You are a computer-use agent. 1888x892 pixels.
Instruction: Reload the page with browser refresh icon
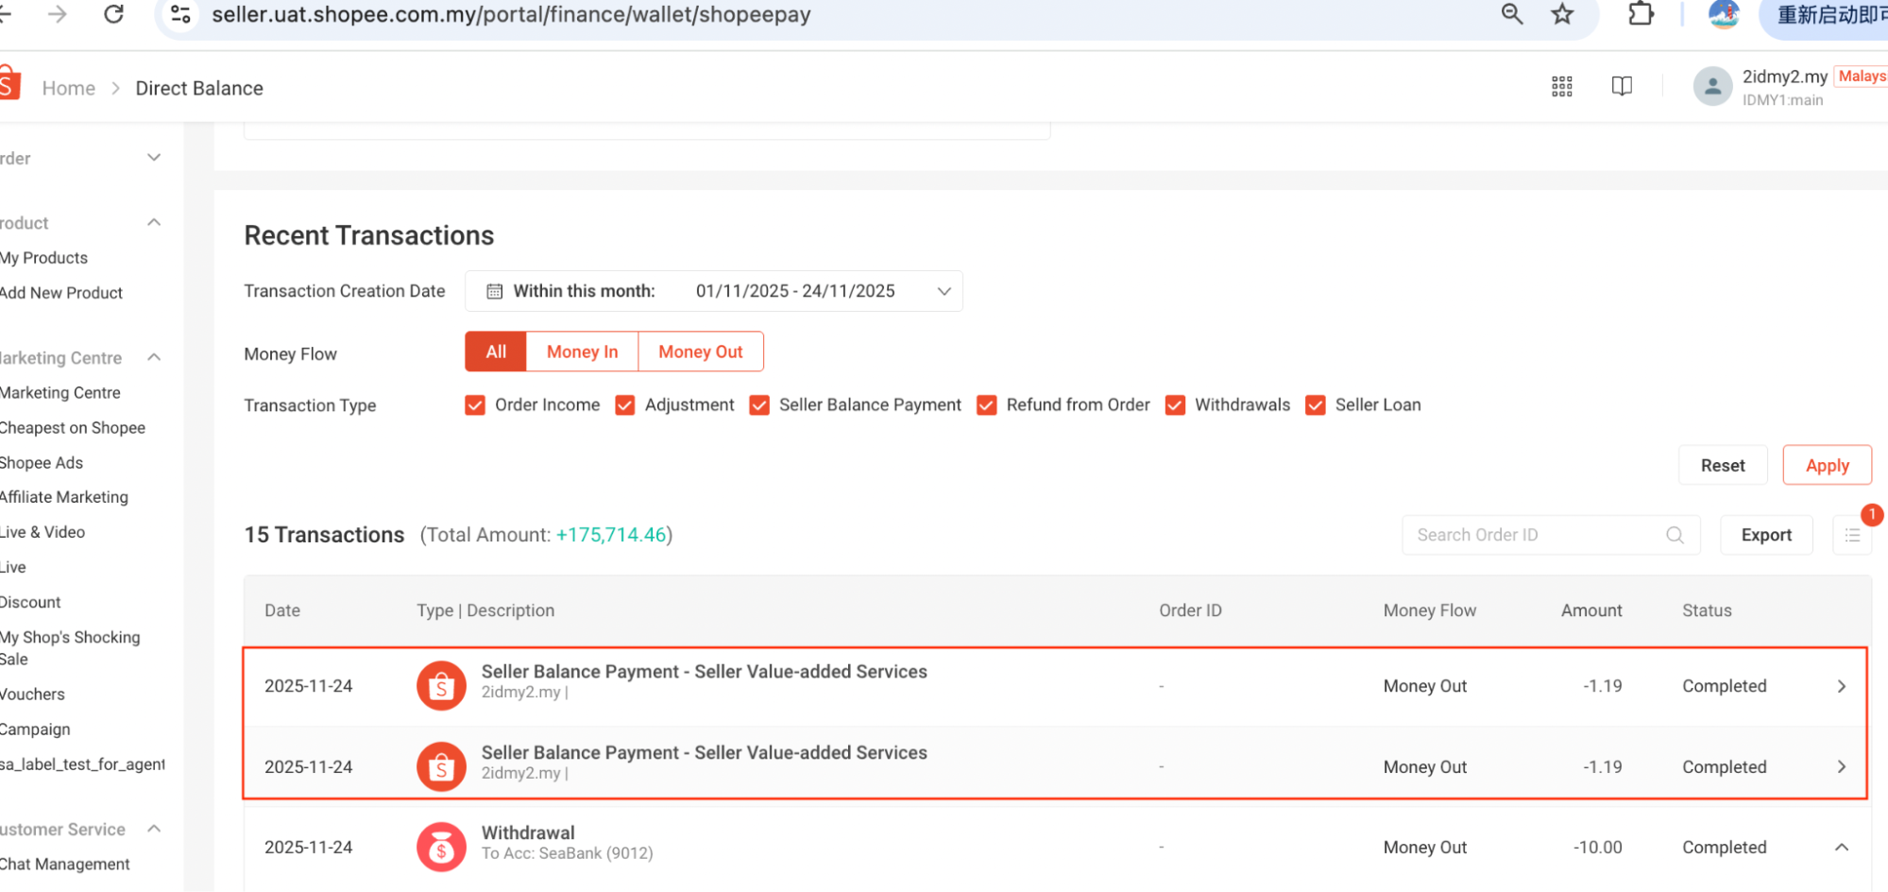pyautogui.click(x=114, y=14)
